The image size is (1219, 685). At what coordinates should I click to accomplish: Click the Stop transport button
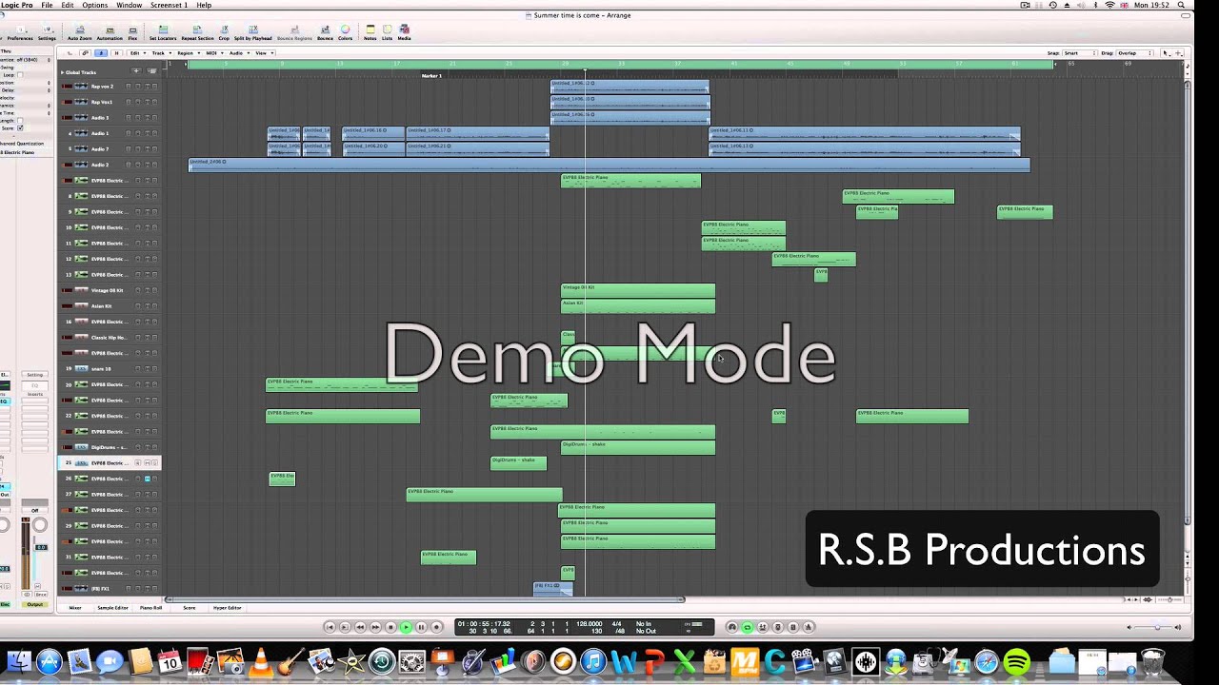coord(390,627)
